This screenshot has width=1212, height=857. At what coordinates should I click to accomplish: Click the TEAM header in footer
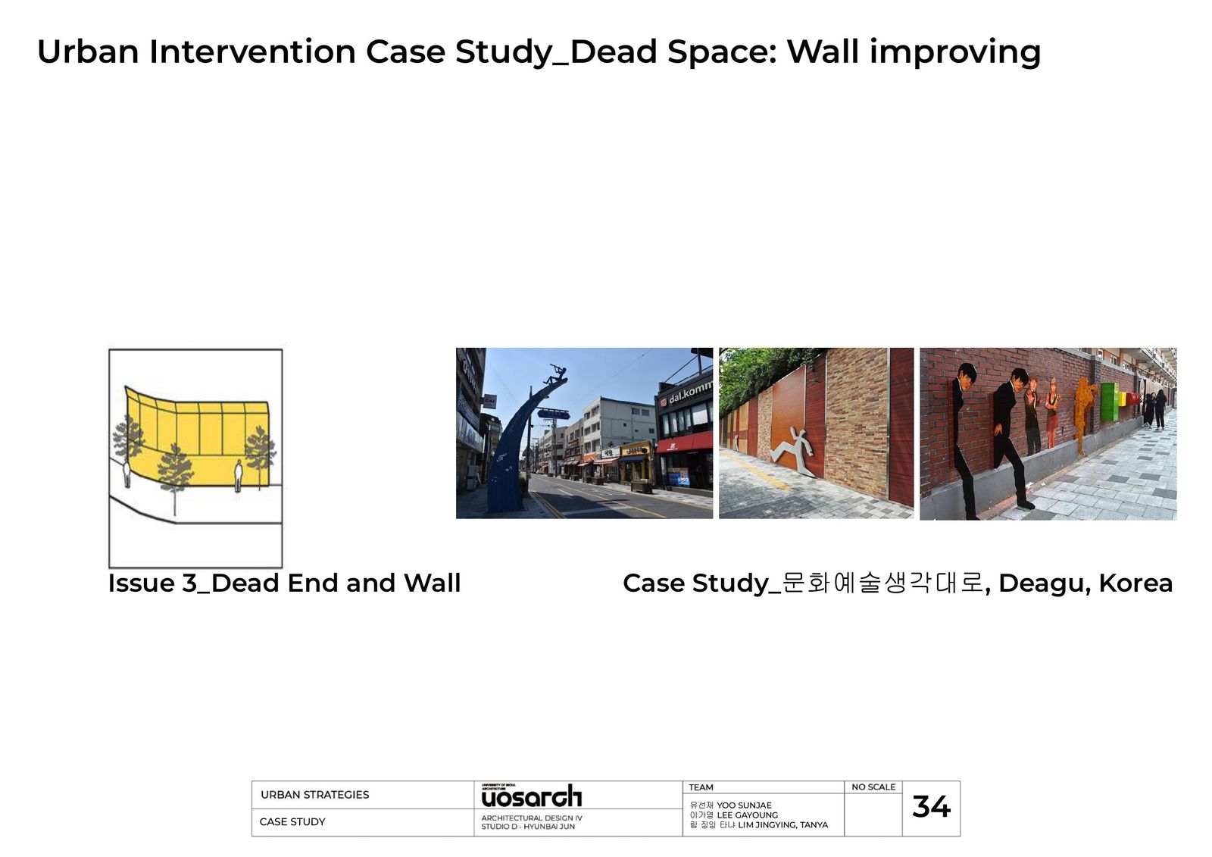point(701,787)
